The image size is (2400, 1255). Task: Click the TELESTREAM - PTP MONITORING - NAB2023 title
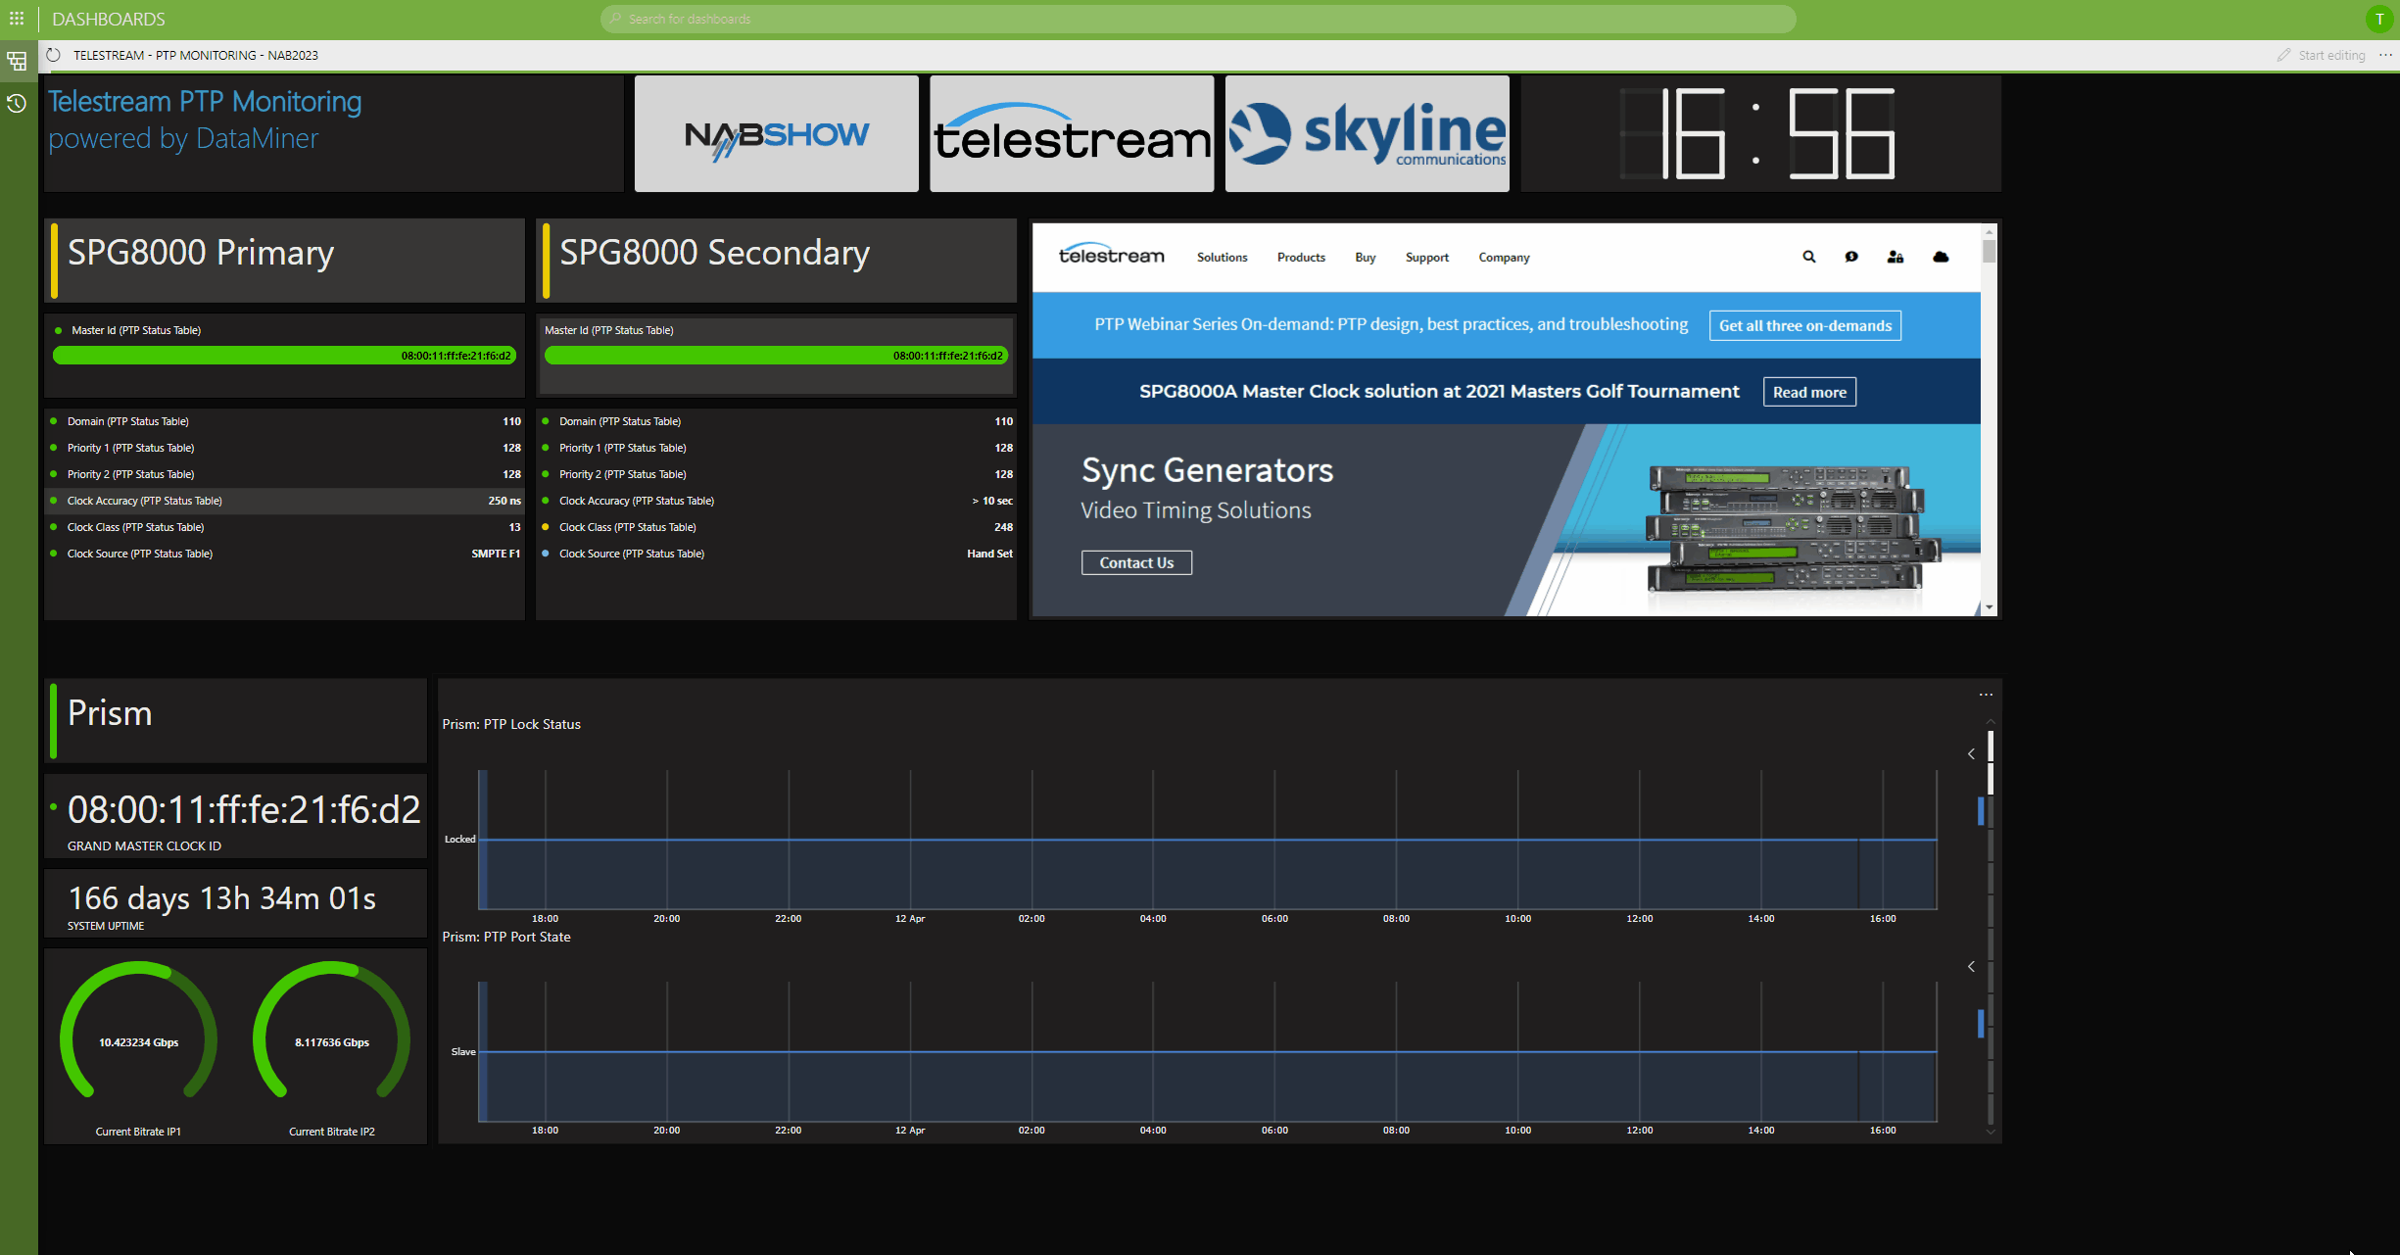point(196,55)
